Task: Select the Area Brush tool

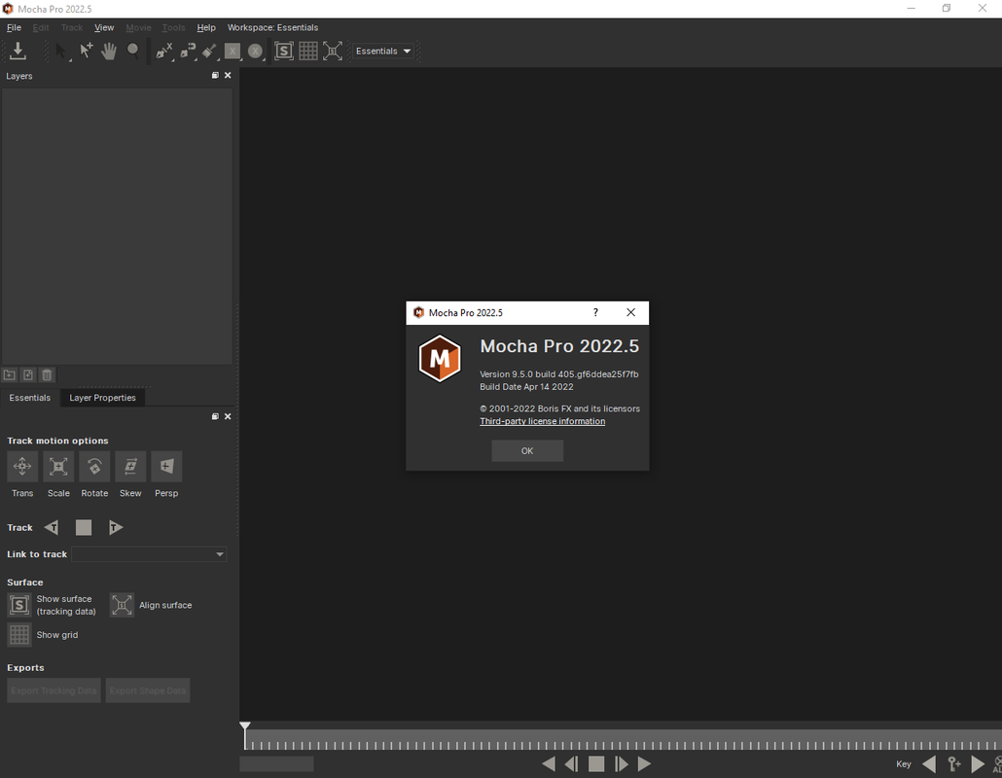Action: click(x=209, y=52)
